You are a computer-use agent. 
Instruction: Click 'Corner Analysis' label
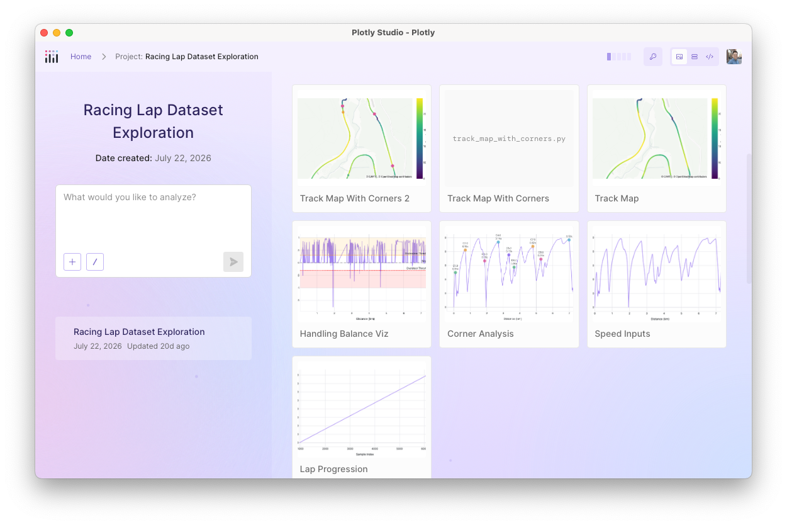tap(481, 334)
